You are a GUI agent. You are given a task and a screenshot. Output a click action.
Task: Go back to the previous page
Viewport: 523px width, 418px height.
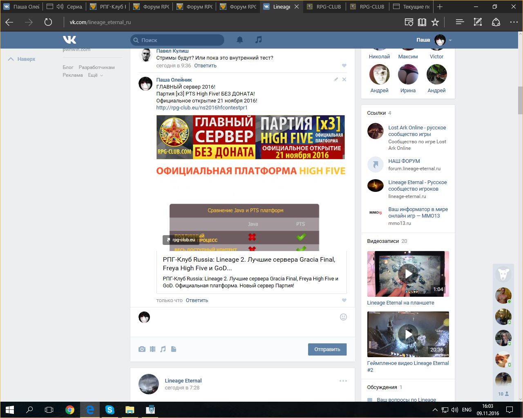9,22
